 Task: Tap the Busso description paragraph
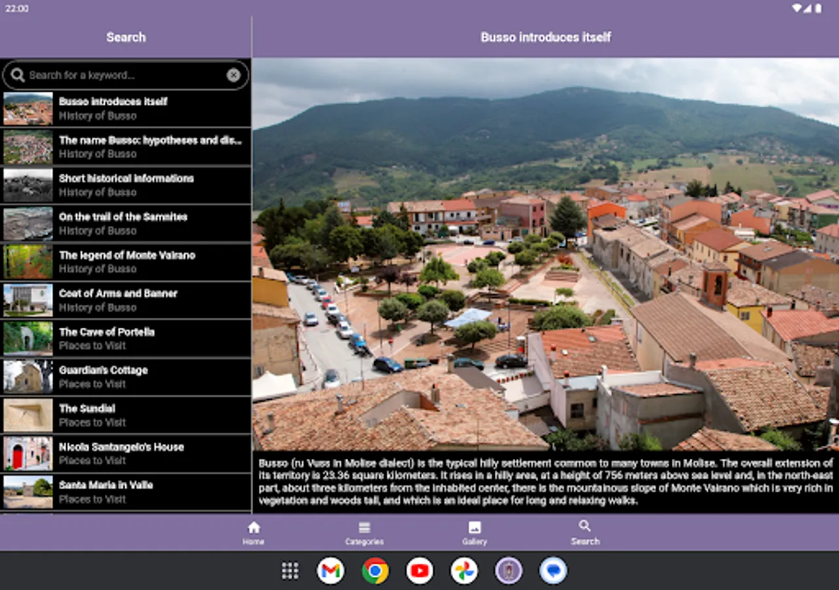[545, 482]
